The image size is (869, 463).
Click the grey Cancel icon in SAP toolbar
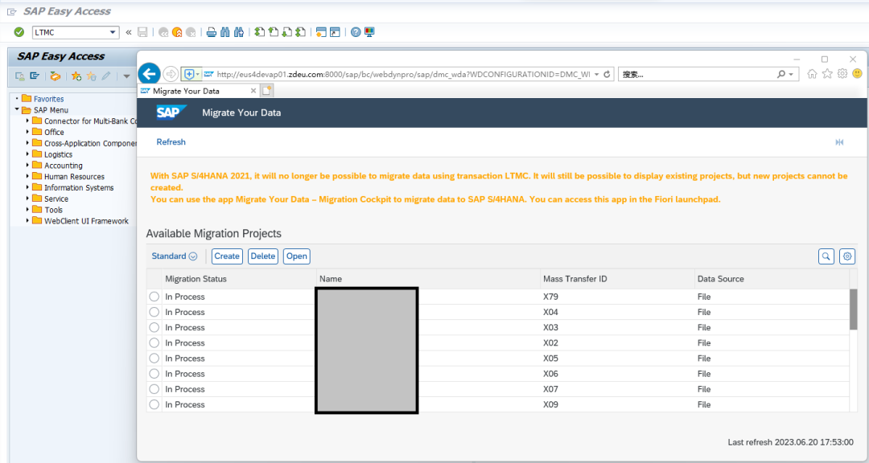click(x=191, y=32)
